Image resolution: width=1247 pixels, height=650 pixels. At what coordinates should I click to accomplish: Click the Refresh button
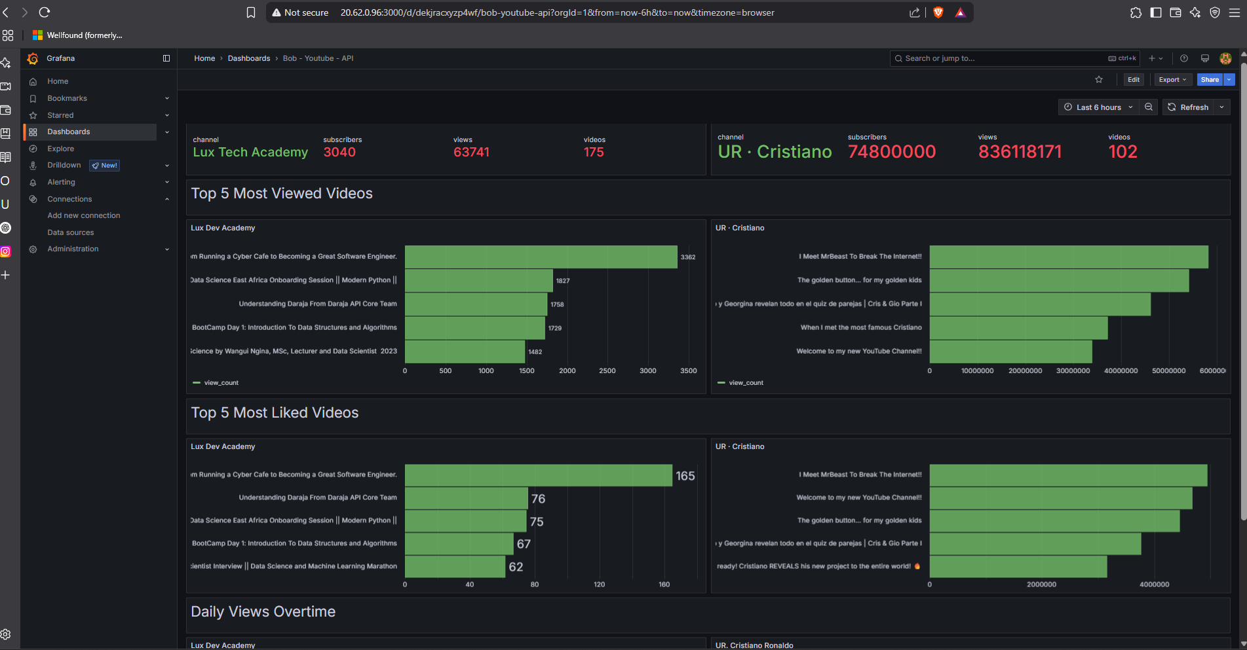point(1188,107)
